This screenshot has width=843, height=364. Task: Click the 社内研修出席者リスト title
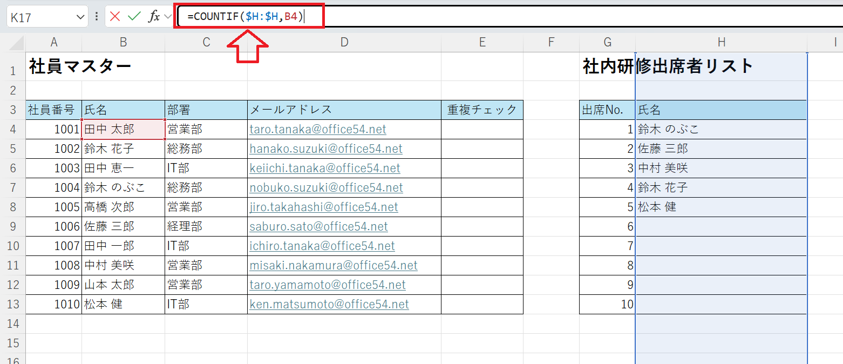point(668,66)
